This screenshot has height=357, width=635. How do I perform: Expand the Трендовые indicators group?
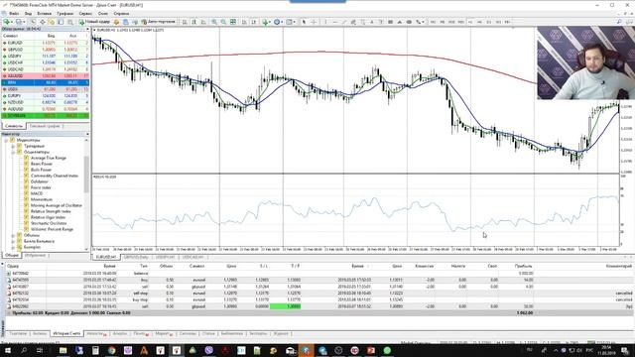13,146
